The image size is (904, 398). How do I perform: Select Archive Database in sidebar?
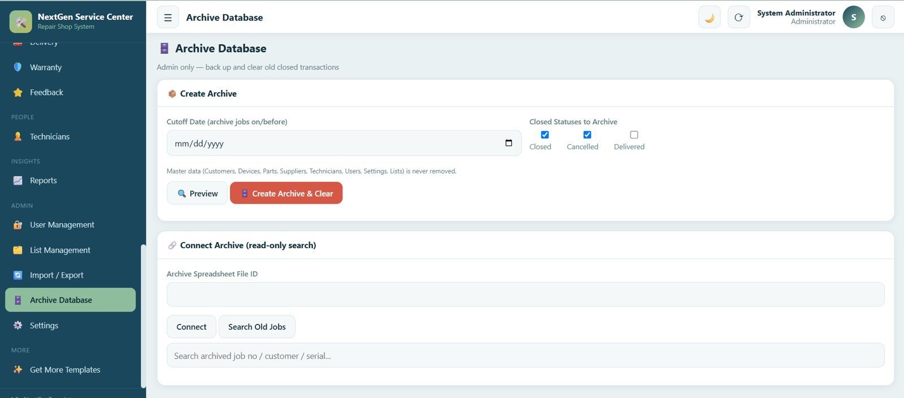(x=71, y=300)
